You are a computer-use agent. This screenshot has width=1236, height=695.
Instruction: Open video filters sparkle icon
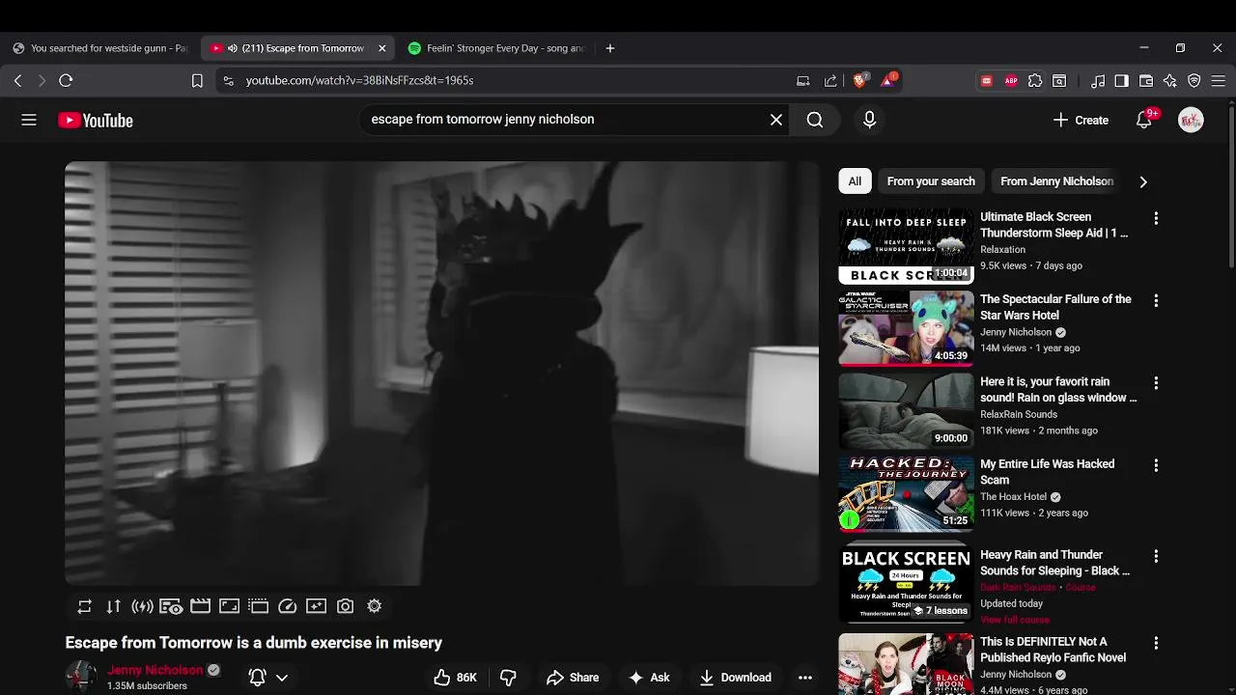click(x=316, y=606)
